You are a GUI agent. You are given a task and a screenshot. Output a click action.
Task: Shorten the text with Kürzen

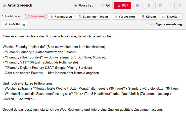(148, 17)
